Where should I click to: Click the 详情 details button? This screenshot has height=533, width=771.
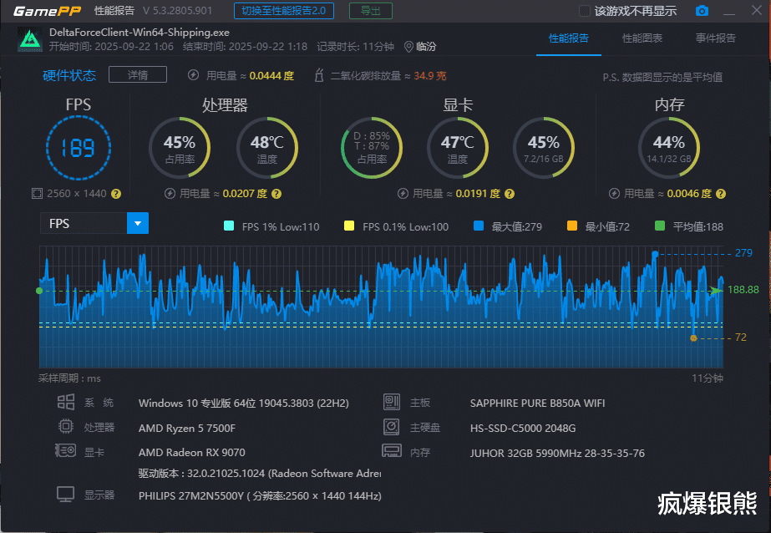tap(138, 74)
